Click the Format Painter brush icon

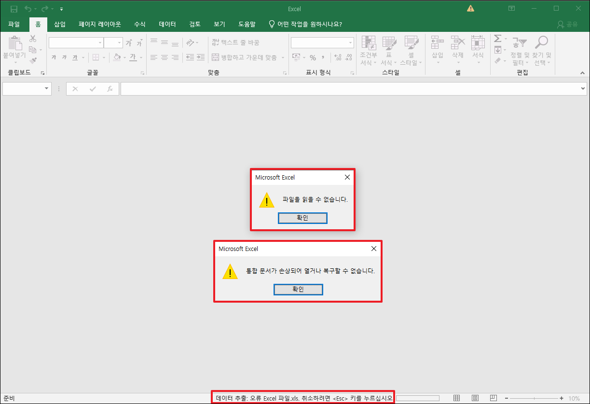click(x=33, y=61)
